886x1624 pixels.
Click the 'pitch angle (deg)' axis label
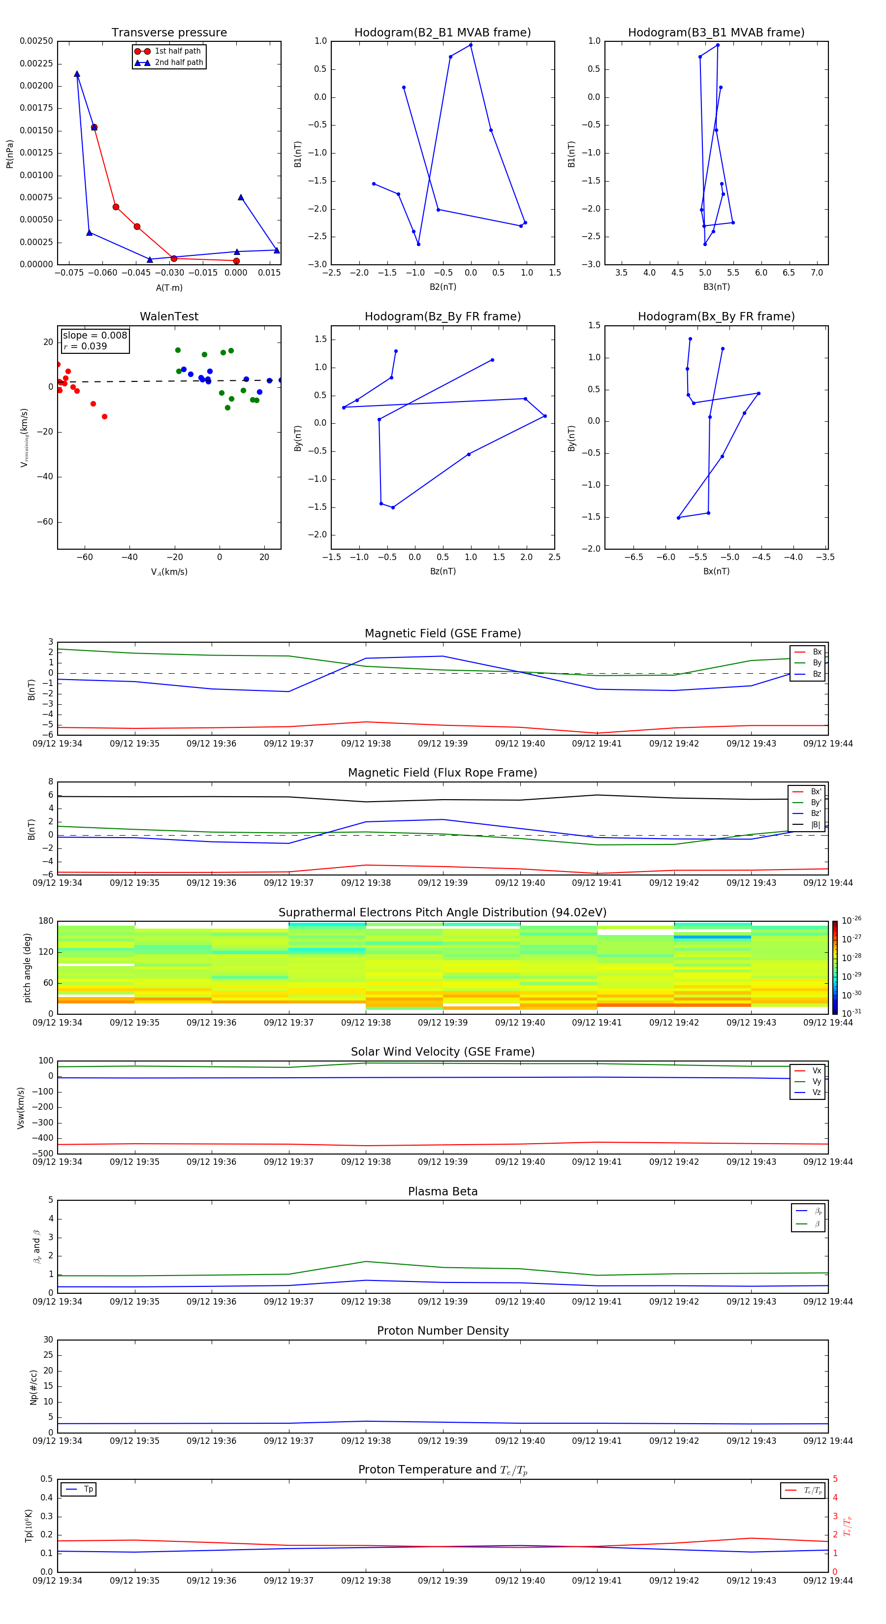27,968
